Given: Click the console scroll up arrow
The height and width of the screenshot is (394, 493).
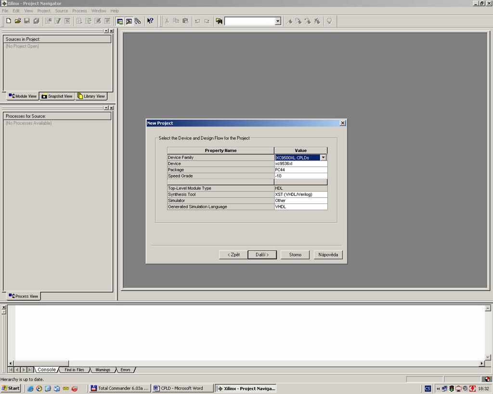Looking at the screenshot, I should [x=488, y=308].
